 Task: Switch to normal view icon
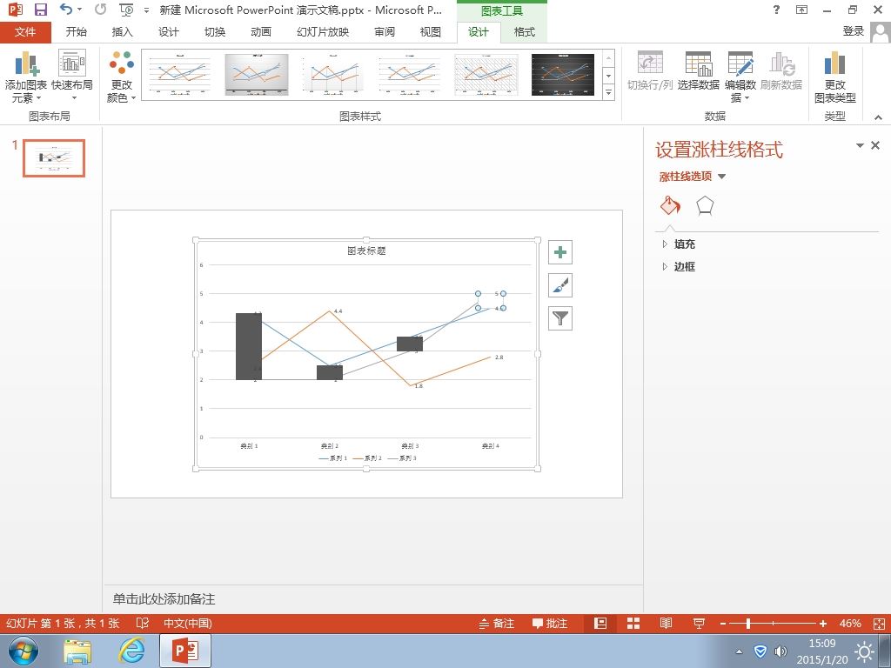click(600, 624)
